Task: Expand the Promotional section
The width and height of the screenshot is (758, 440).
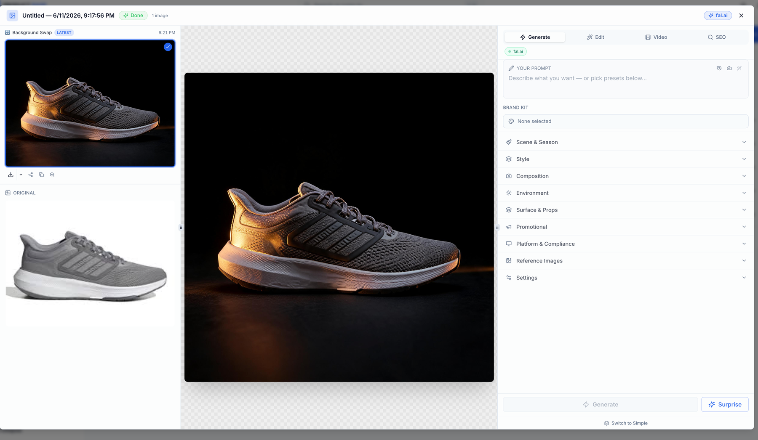Action: [x=625, y=227]
